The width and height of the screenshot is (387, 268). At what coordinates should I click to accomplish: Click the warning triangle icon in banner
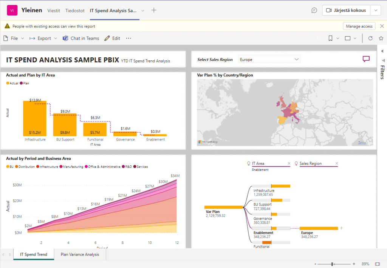[7, 26]
